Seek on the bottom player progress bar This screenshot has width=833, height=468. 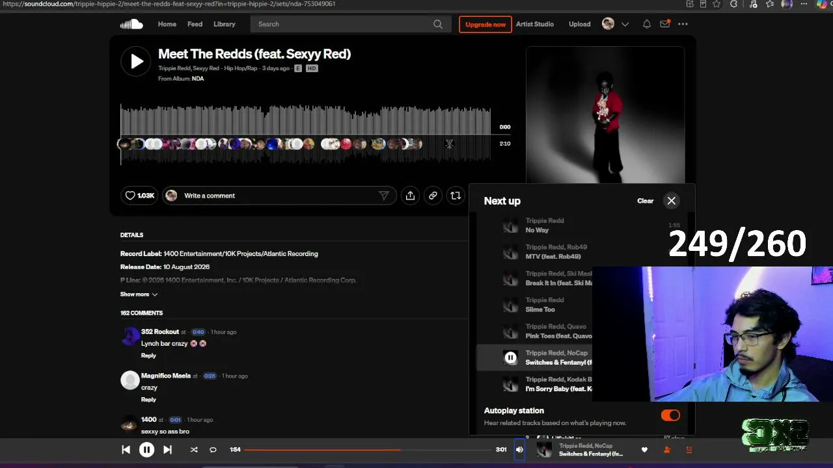[x=369, y=449]
